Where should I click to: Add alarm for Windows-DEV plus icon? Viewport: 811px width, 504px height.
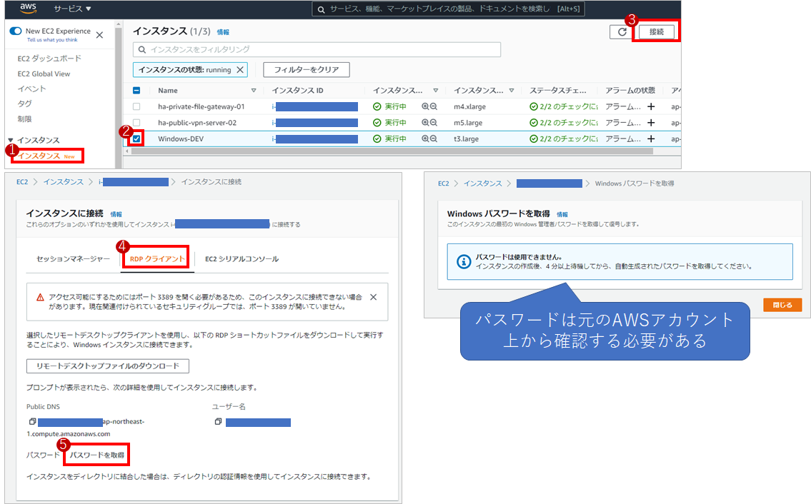click(x=651, y=138)
